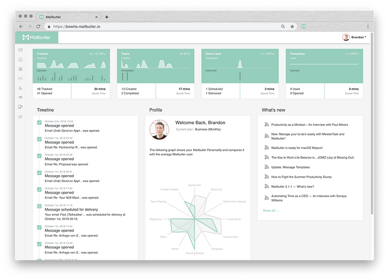Open the Send Later statistics card

pos(240,74)
